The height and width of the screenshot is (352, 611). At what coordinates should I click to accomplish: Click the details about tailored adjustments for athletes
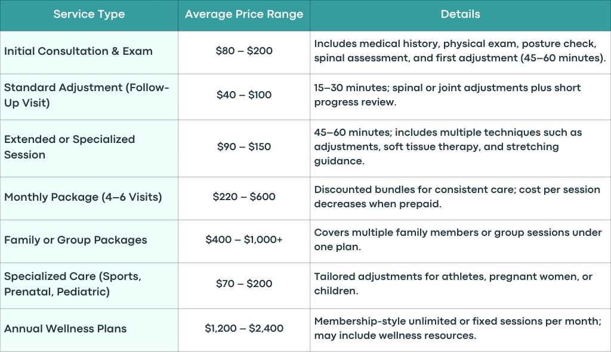tap(453, 284)
